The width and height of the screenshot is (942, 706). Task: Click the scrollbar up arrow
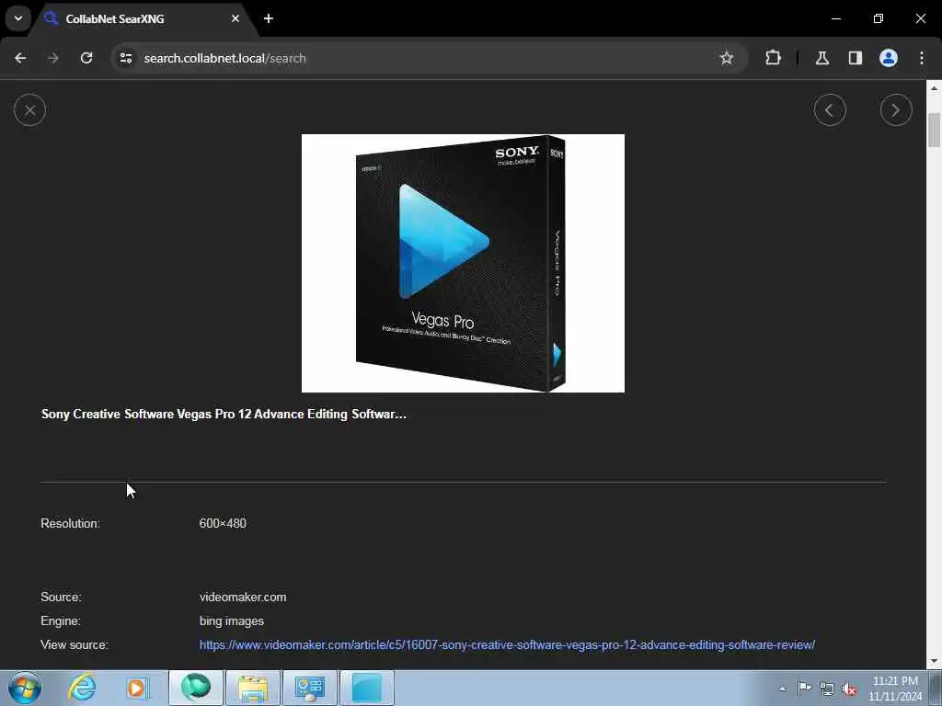coord(935,87)
